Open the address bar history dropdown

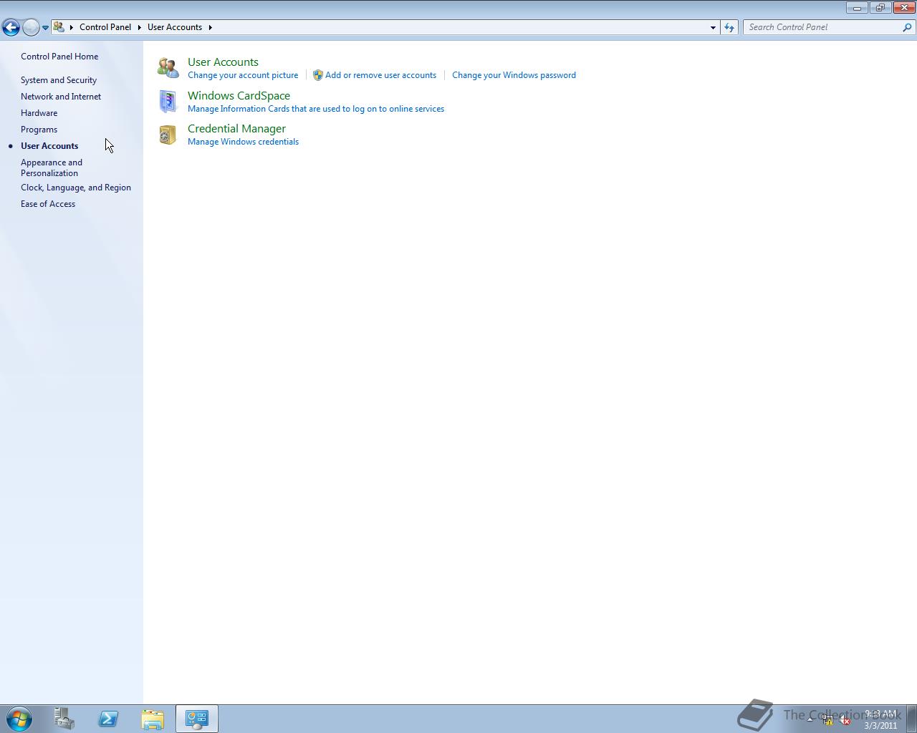tap(713, 27)
